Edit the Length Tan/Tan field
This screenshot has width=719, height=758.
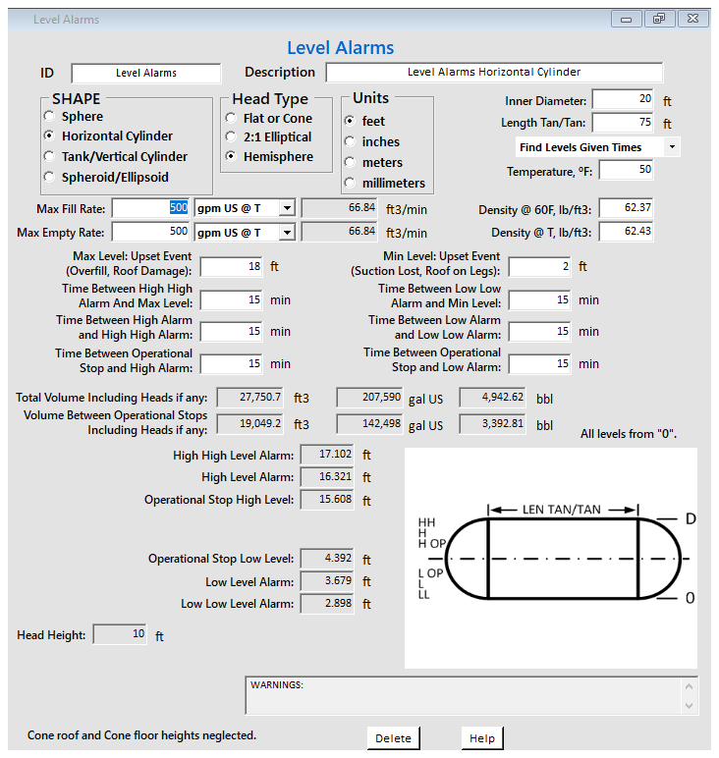click(x=623, y=123)
